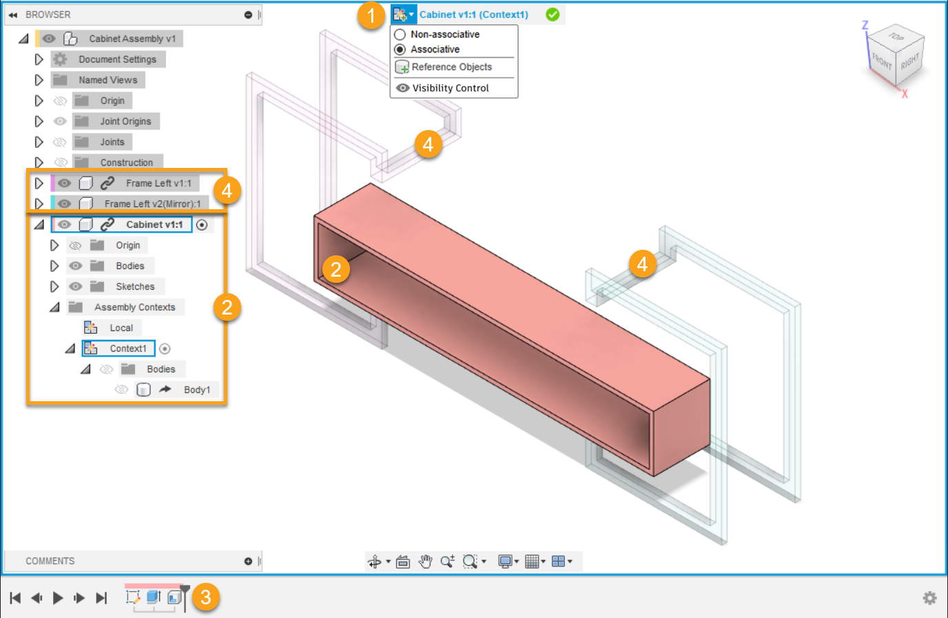
Task: Select the Zoom Window magnifier tool
Action: [x=470, y=562]
